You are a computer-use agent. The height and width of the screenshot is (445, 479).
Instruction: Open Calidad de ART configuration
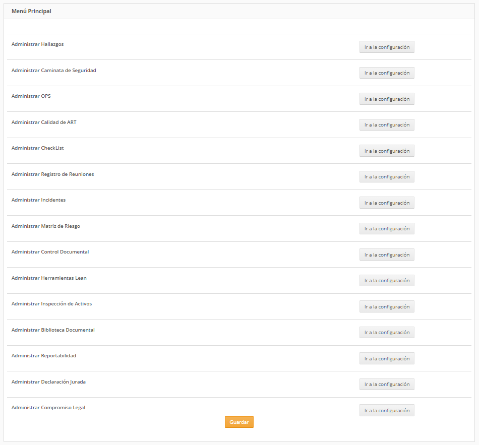pos(387,124)
